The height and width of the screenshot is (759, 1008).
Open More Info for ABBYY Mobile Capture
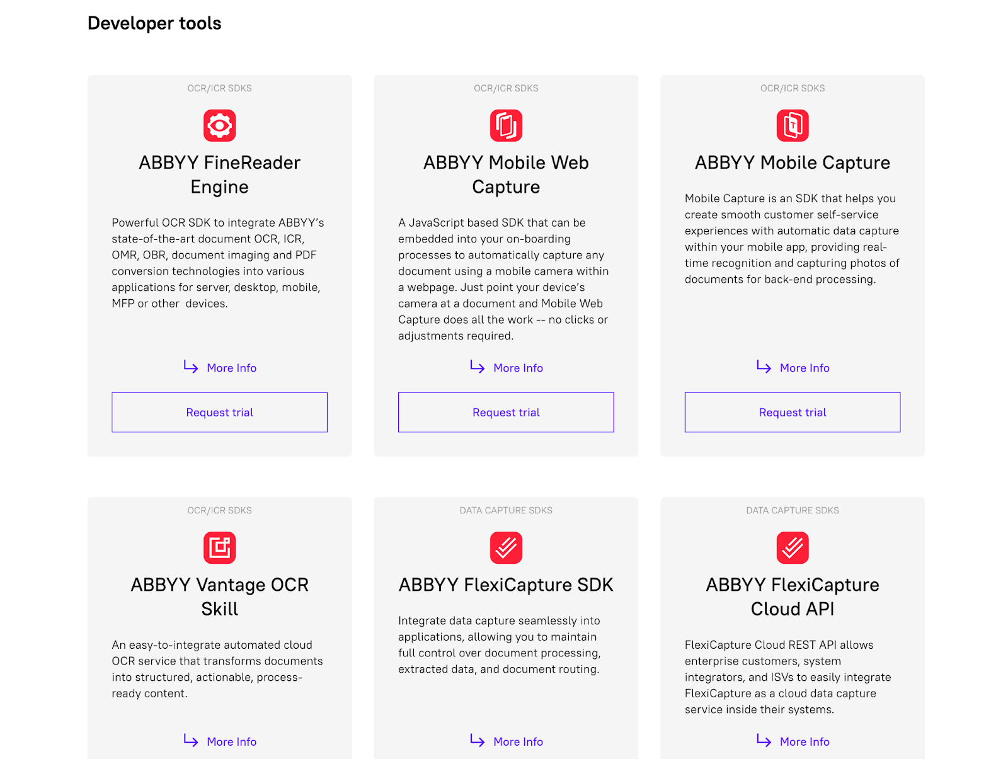tap(805, 368)
